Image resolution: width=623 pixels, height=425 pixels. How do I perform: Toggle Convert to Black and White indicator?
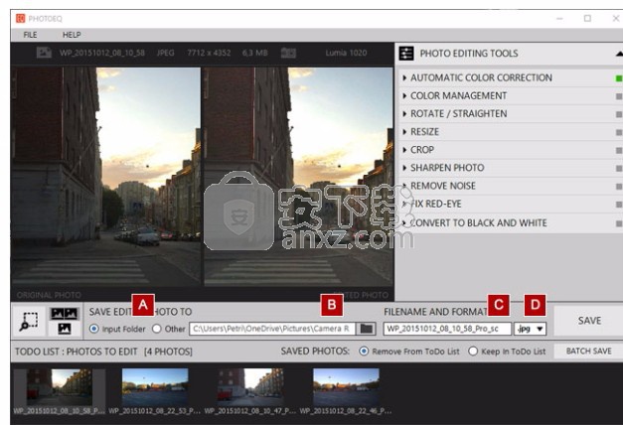[x=619, y=223]
